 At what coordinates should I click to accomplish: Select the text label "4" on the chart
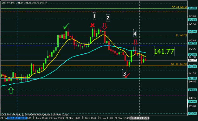click(135, 34)
